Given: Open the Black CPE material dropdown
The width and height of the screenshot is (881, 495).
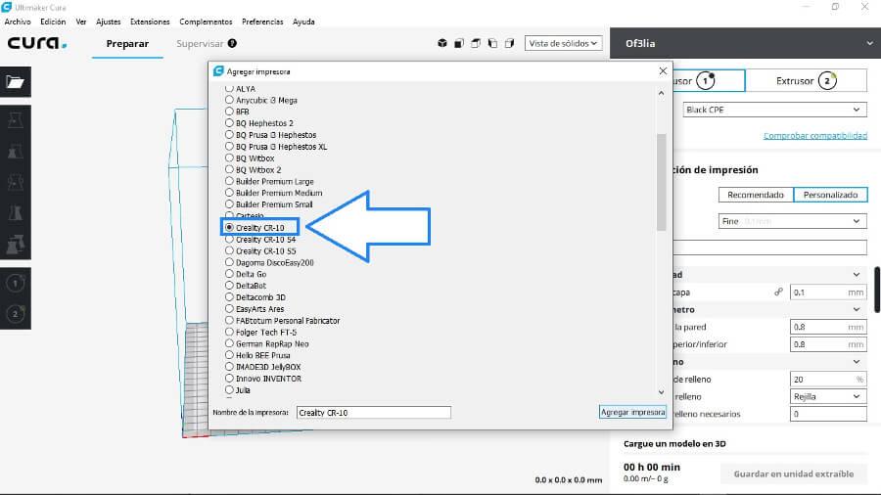Looking at the screenshot, I should (x=774, y=111).
